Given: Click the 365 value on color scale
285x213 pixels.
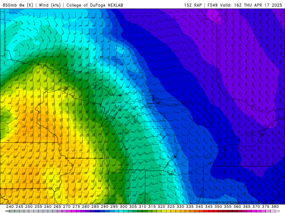Looking at the screenshot, I should [x=247, y=207].
